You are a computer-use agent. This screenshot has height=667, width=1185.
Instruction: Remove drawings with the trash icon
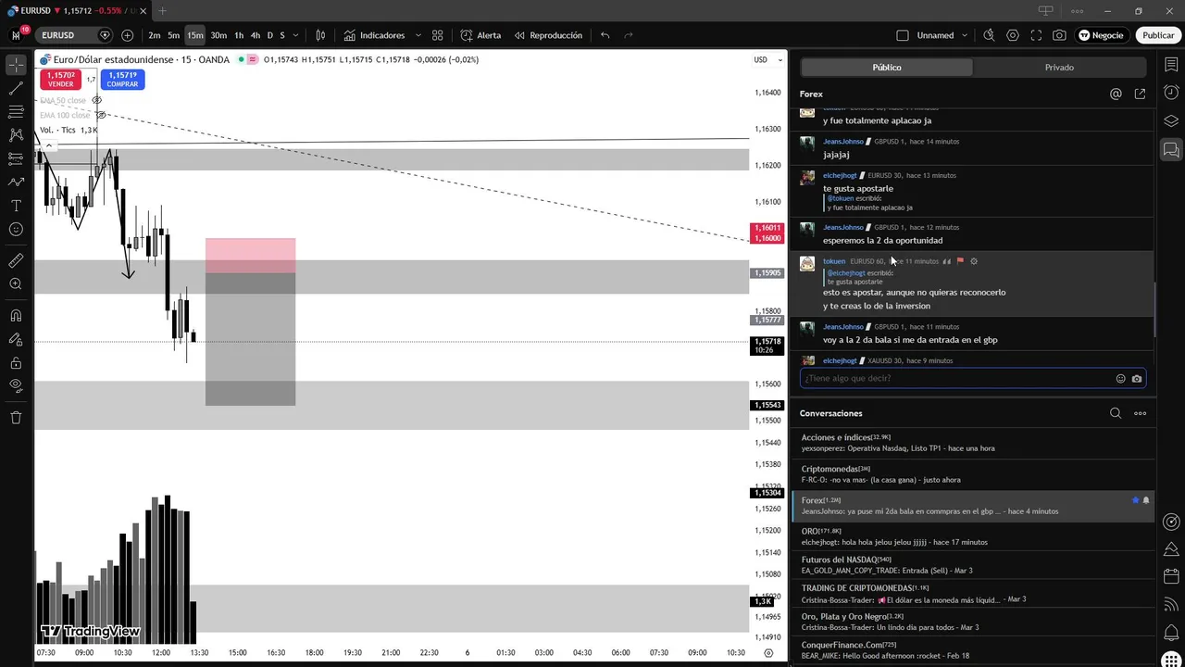(16, 418)
